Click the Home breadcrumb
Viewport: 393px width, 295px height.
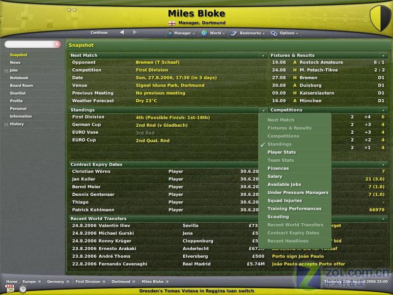tap(12, 281)
